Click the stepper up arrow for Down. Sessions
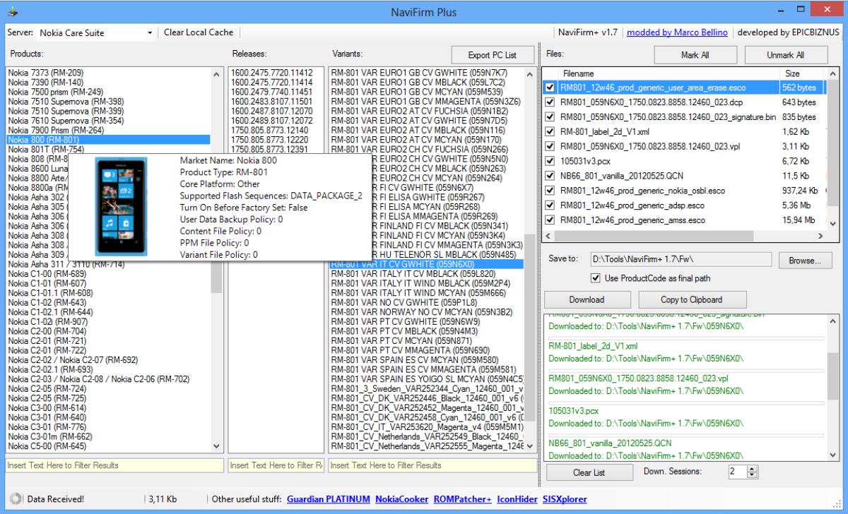The height and width of the screenshot is (514, 848). pos(752,468)
